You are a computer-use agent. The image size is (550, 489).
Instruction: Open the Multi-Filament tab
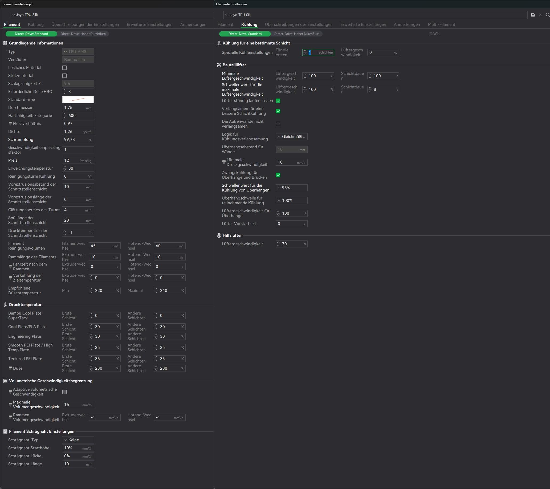click(441, 25)
